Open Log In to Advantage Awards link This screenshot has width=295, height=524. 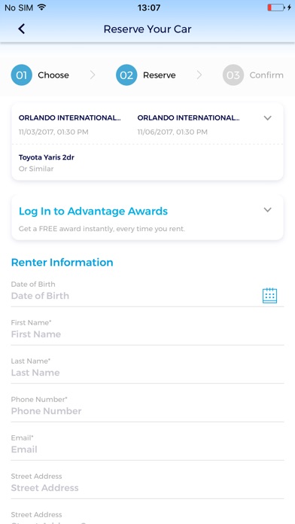[93, 212]
